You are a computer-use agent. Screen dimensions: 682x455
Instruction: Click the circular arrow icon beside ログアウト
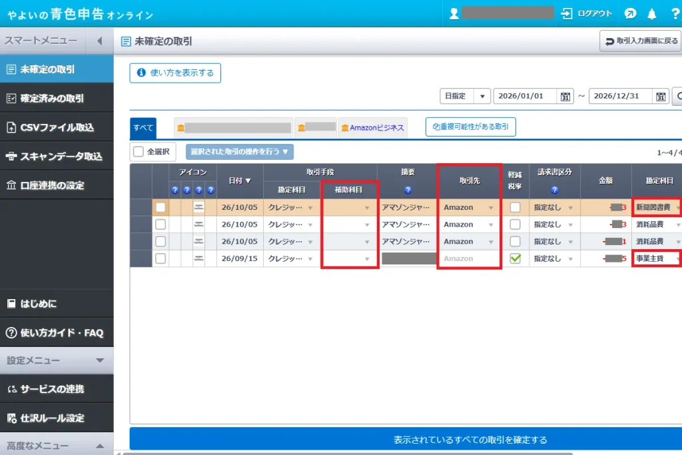click(630, 14)
